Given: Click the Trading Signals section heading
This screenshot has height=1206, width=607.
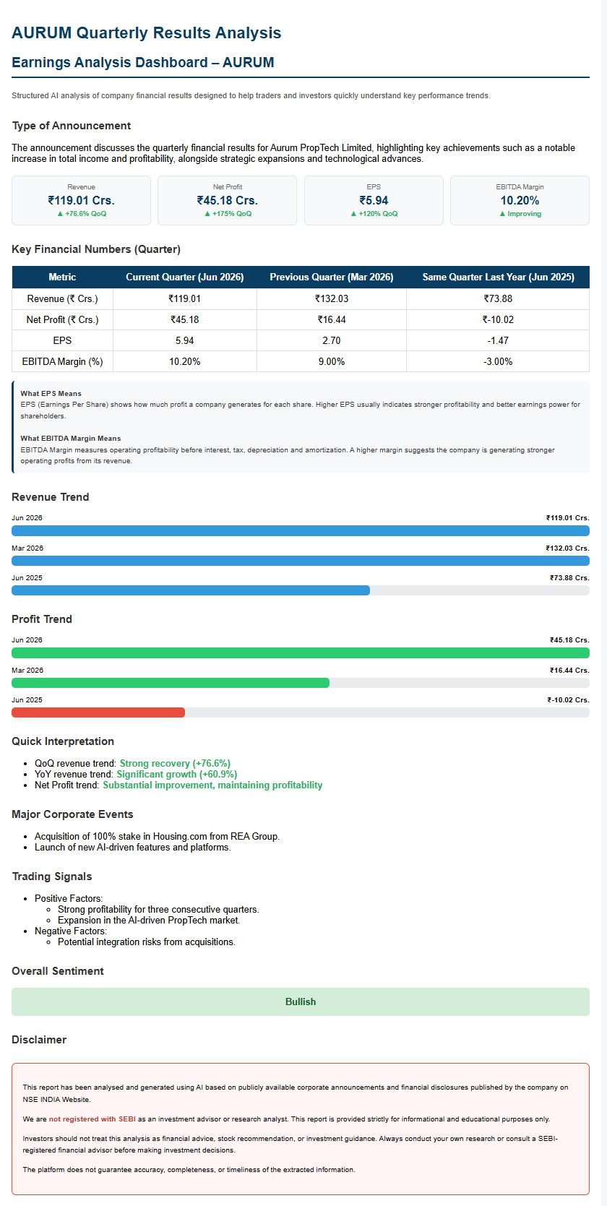Looking at the screenshot, I should [x=52, y=876].
